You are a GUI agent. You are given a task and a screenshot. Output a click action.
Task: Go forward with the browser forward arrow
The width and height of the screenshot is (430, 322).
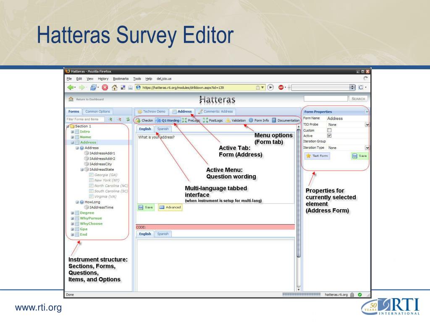point(81,87)
